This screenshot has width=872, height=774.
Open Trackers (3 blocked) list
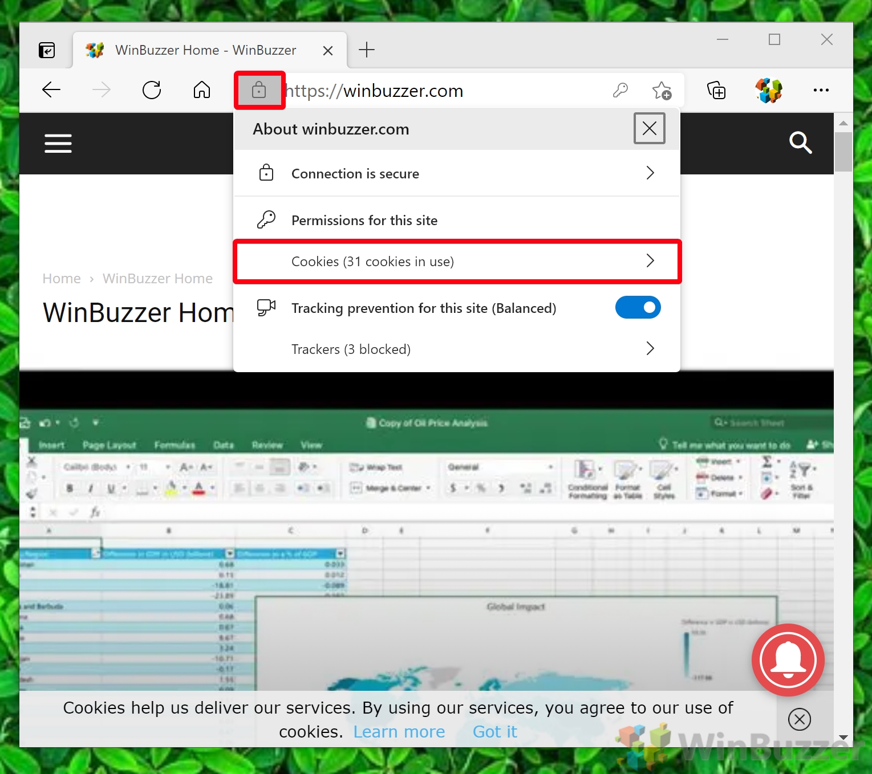point(457,349)
